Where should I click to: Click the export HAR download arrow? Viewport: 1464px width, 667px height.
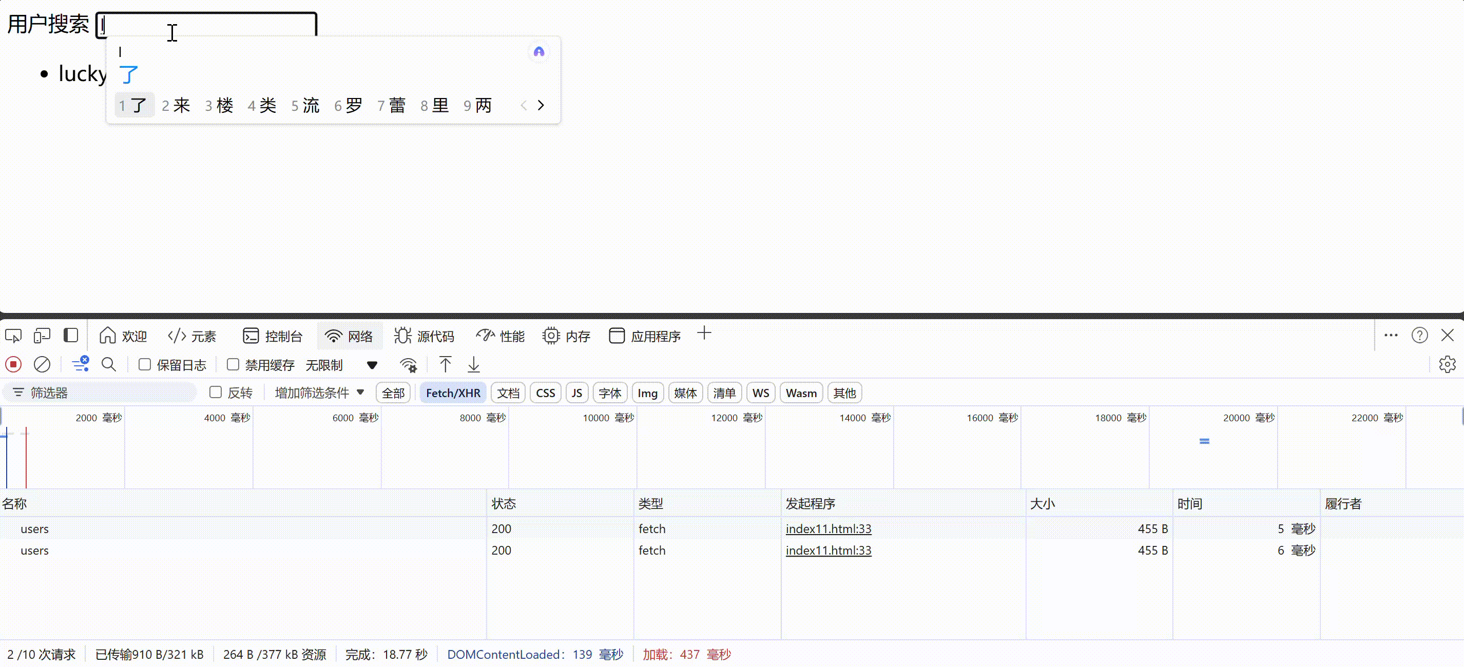[473, 364]
